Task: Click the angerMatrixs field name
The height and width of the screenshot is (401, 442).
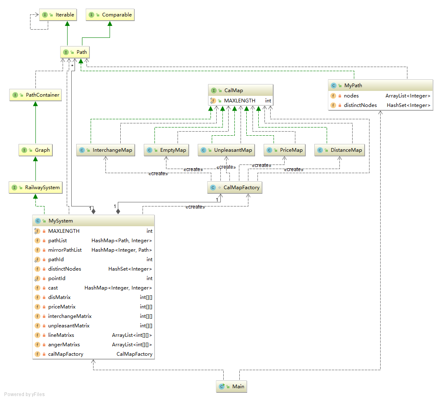Action: (x=64, y=345)
